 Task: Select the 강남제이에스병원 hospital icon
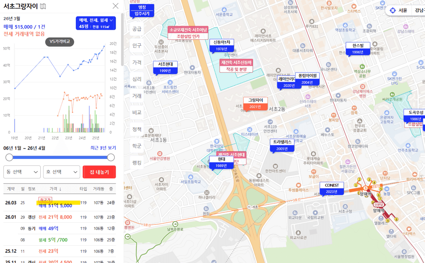coord(363,87)
